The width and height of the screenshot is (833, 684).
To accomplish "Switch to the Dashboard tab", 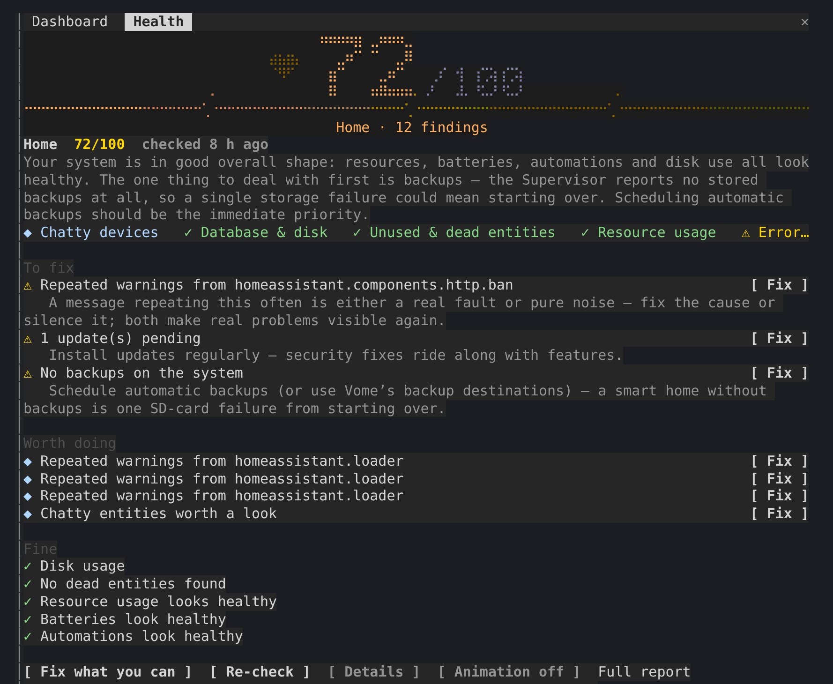I will [x=69, y=22].
